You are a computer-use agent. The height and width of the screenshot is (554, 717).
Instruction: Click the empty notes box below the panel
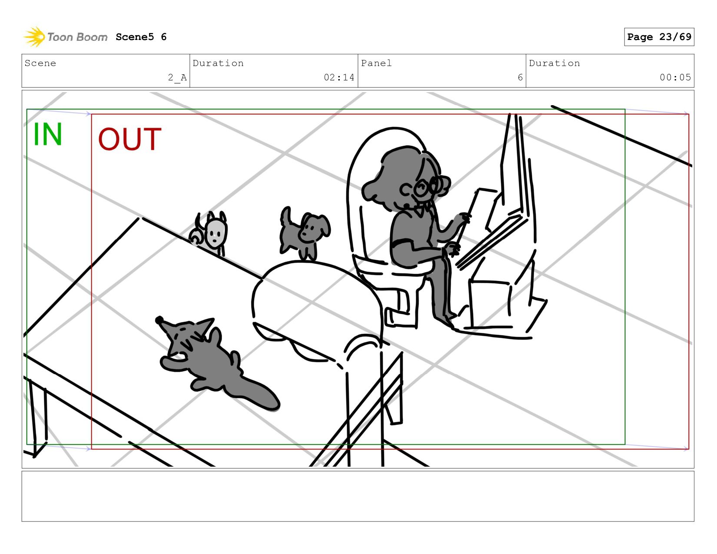358,496
